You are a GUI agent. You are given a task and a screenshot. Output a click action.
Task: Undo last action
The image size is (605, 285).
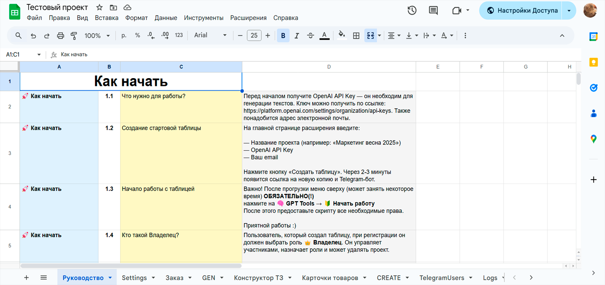pos(33,35)
